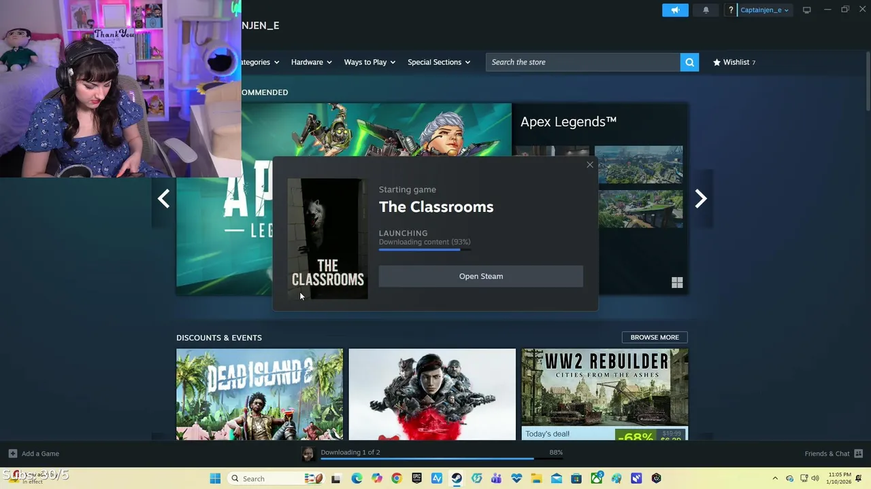Open the notifications bell in Steam header
Viewport: 871px width, 489px height.
706,10
